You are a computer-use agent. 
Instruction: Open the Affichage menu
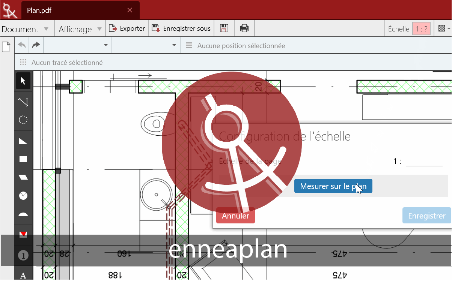pyautogui.click(x=80, y=29)
